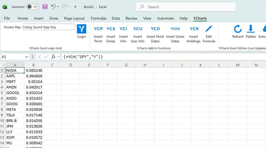
Task: Select cell containing MSFT
Action: pyautogui.click(x=15, y=82)
